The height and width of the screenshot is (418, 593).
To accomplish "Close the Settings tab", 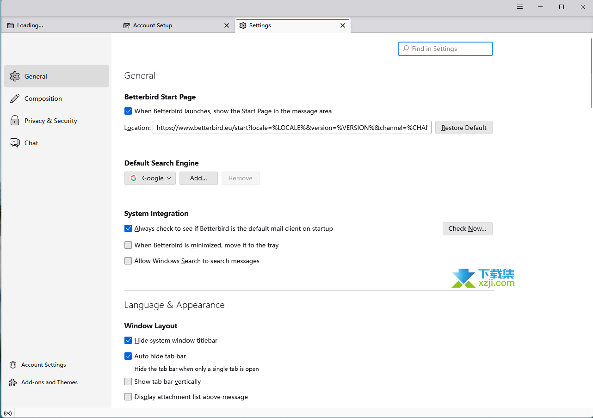I will 343,25.
